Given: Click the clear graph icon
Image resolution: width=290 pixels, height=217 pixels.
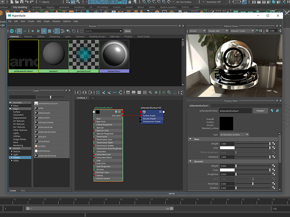Looking at the screenshot, I should point(98,92).
